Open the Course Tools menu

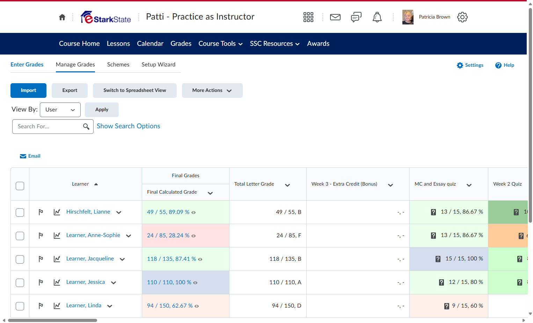tap(221, 44)
